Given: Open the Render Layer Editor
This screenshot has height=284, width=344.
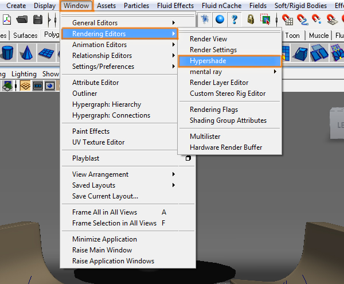Looking at the screenshot, I should [229, 83].
